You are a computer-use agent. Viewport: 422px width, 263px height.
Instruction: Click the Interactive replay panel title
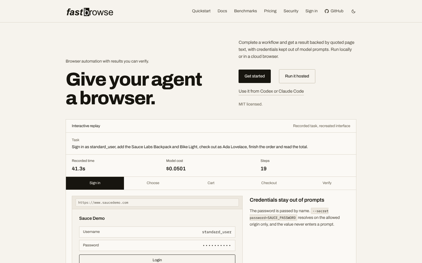tap(86, 126)
